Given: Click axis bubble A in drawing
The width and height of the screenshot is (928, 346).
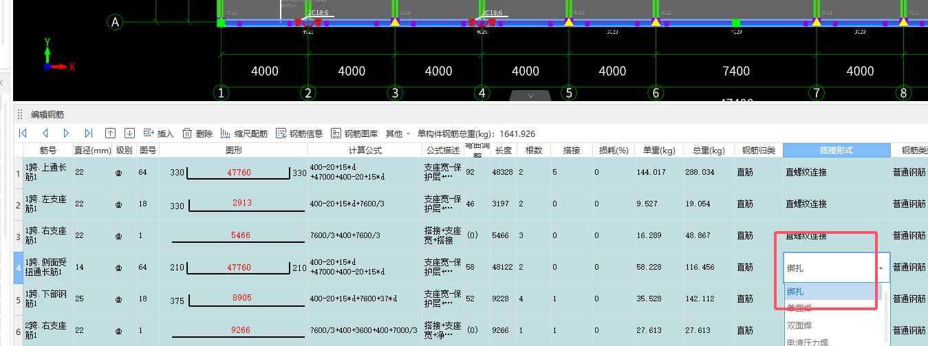Looking at the screenshot, I should point(115,23).
